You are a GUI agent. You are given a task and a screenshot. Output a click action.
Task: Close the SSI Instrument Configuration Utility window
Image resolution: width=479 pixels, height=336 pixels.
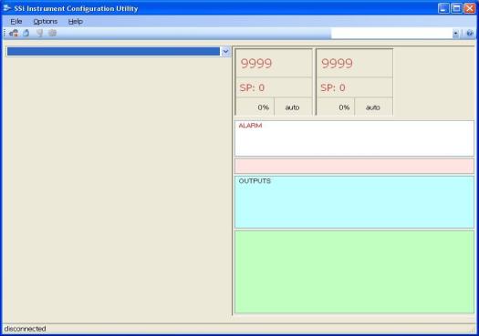[470, 8]
